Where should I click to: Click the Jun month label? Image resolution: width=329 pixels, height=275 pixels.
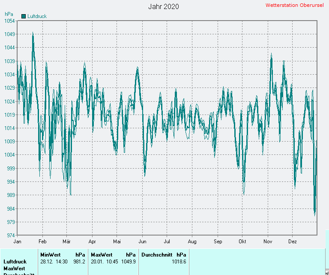click(142, 242)
